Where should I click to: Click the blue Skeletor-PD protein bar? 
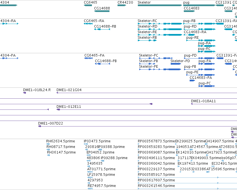(x=176, y=64)
